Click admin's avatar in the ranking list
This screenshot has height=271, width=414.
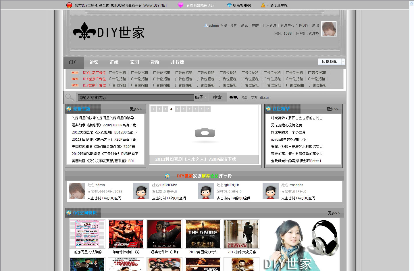76,191
